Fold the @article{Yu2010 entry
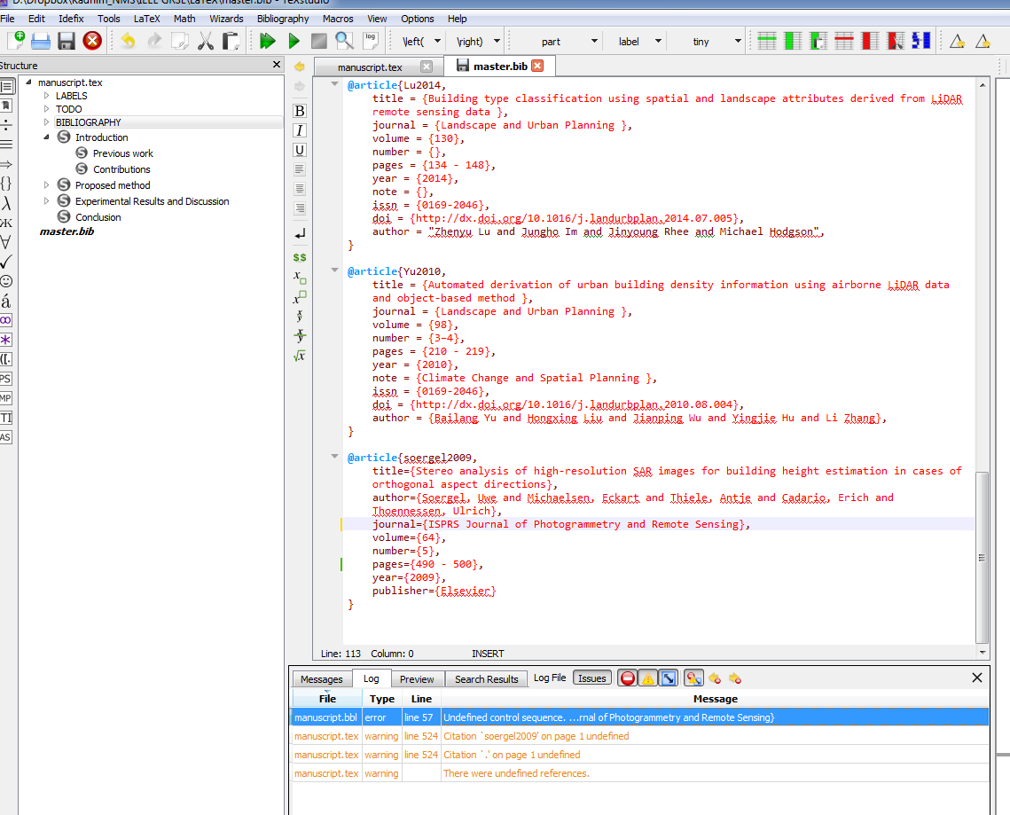 coord(334,270)
